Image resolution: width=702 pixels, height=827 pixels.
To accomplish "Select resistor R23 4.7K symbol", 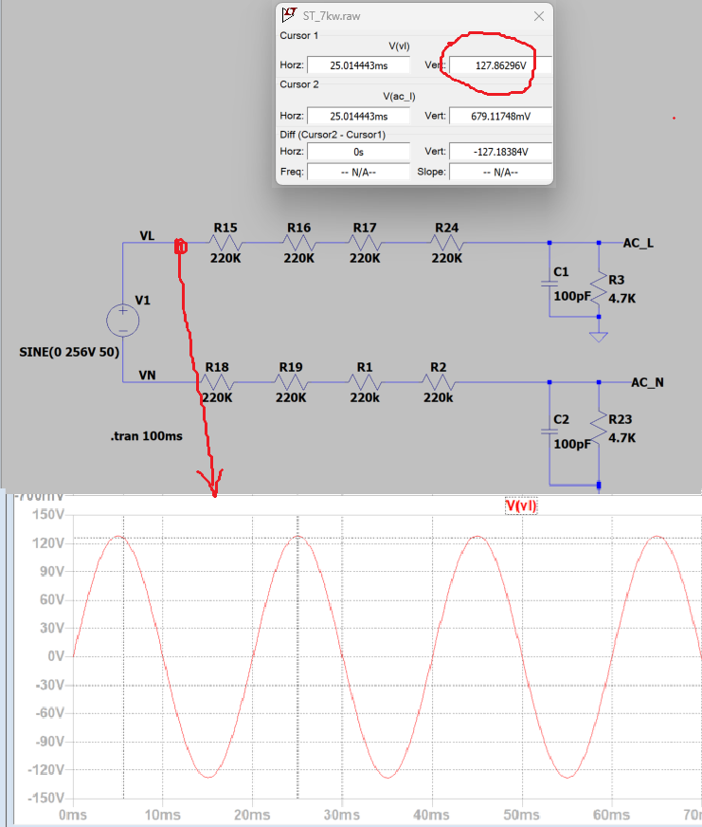I will (599, 428).
